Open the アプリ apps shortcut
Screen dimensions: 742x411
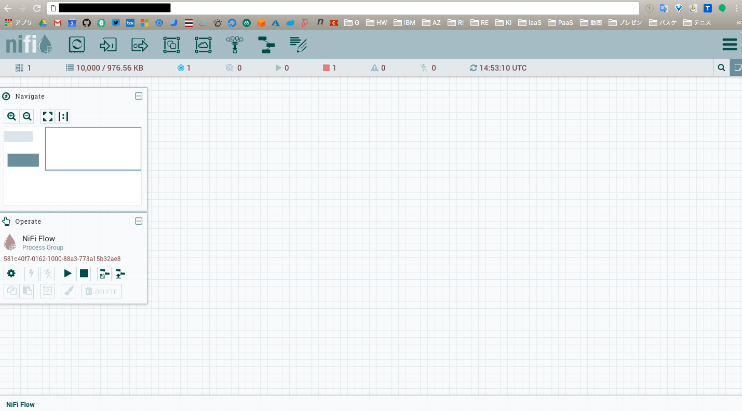point(19,23)
